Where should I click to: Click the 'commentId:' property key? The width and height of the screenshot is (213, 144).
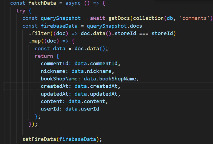pos(56,64)
